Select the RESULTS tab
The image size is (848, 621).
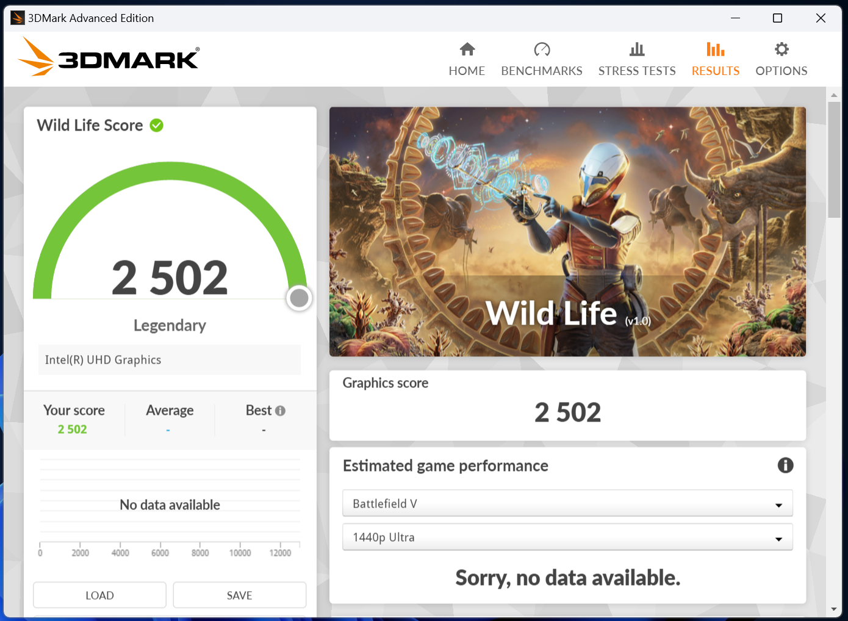716,60
